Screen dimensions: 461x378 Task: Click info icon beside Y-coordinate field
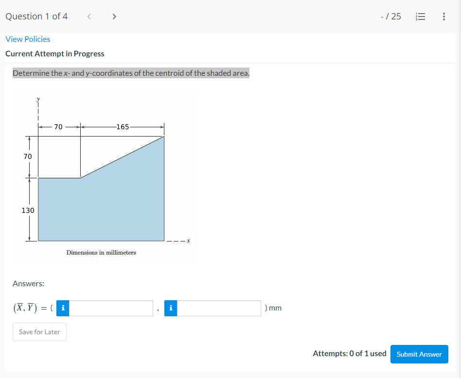point(171,308)
